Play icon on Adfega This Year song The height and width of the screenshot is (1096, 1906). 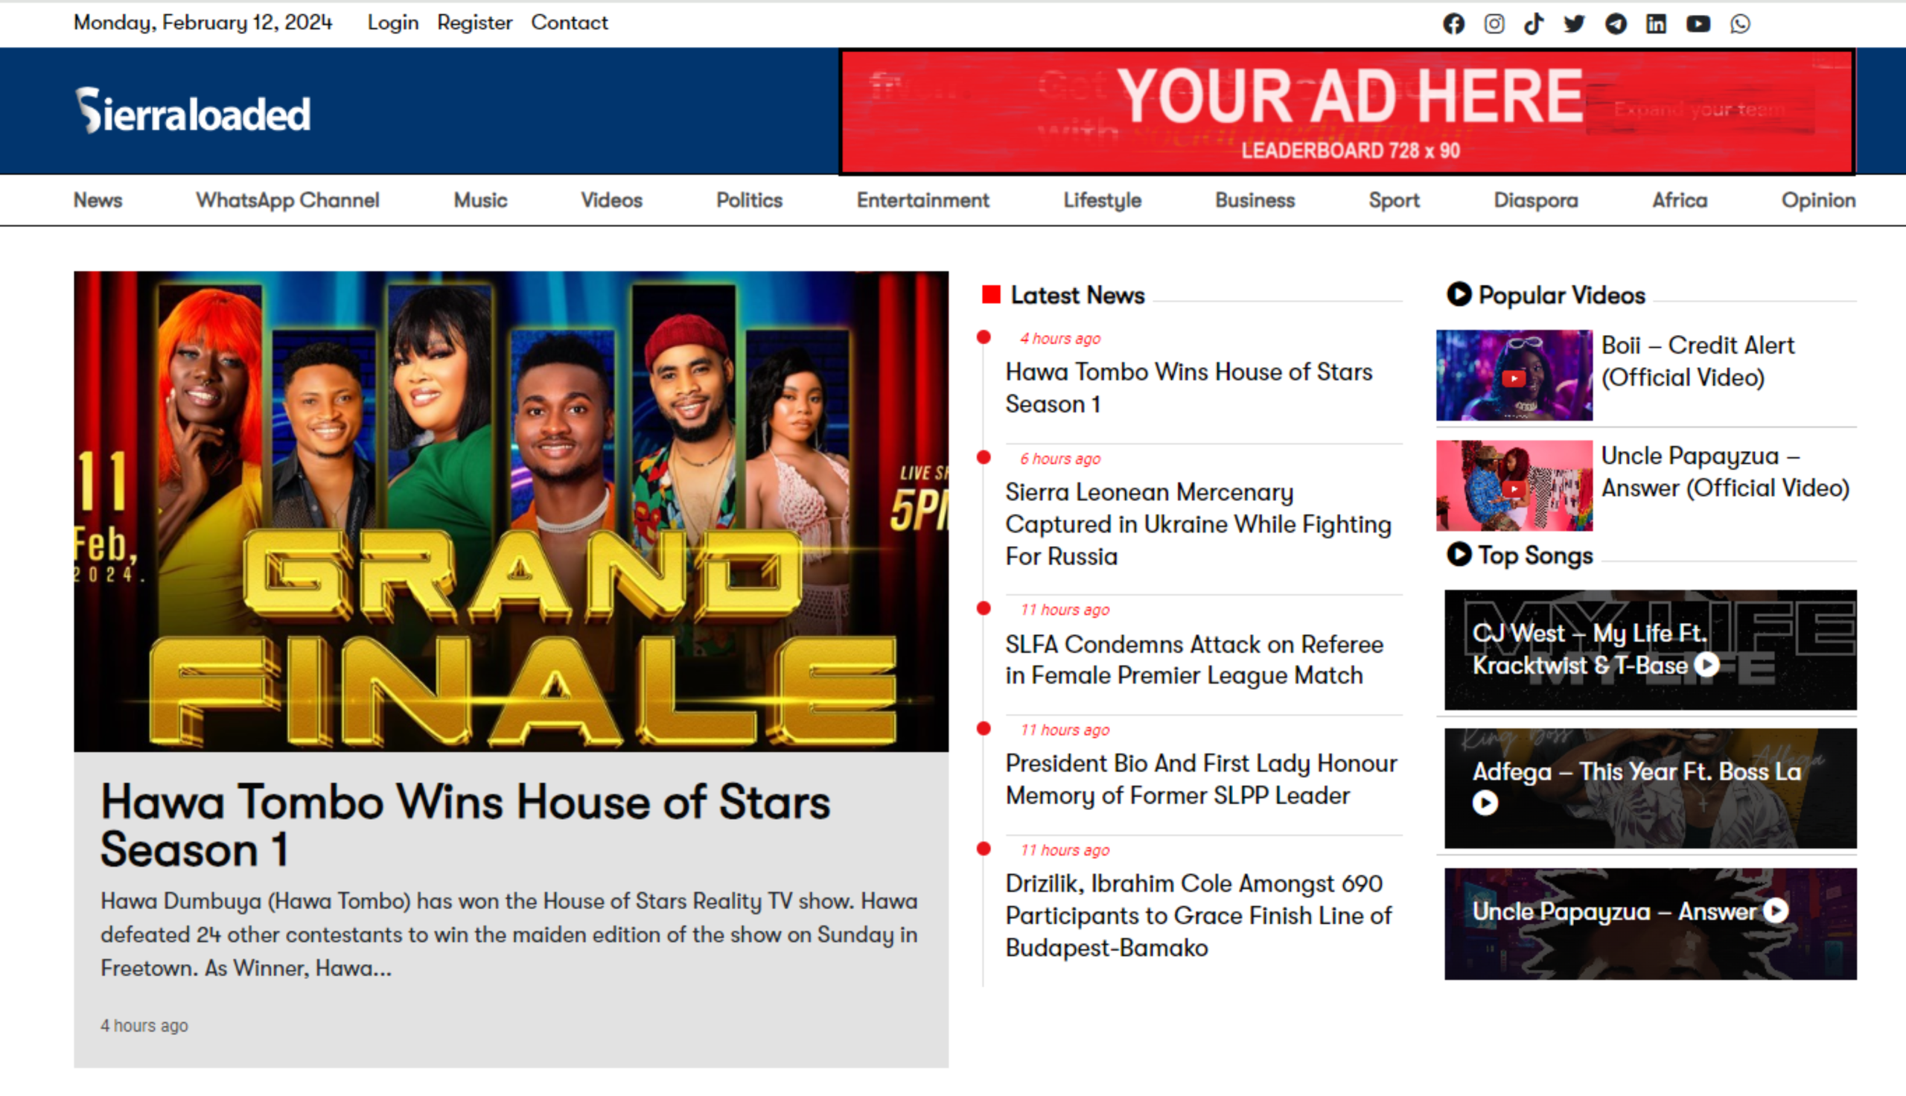click(x=1485, y=803)
